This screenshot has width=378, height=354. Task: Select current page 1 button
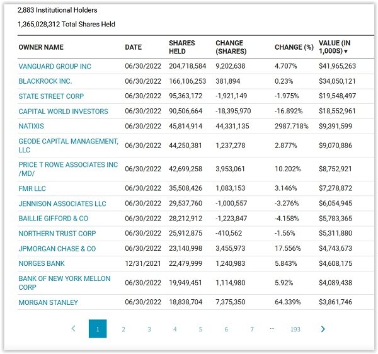point(98,329)
